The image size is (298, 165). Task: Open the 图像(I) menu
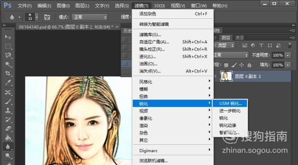[x=63, y=6]
